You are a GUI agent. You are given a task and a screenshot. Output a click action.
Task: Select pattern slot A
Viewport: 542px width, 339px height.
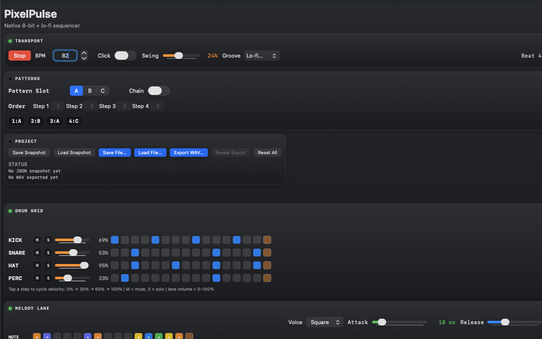(x=76, y=91)
